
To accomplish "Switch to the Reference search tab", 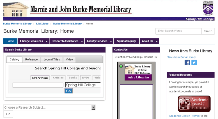I will 31,60.
